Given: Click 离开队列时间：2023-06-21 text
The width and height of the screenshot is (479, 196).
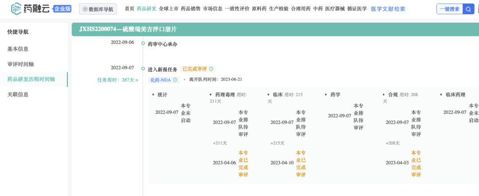Looking at the screenshot, I should tap(216, 80).
